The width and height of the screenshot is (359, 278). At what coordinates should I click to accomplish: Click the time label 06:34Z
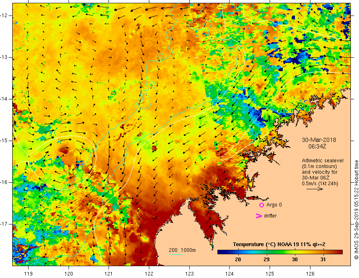coord(317,146)
